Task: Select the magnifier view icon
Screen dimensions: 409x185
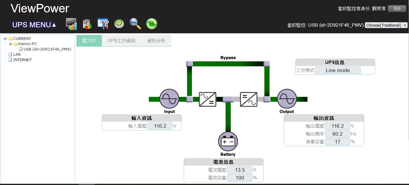Action: click(135, 24)
